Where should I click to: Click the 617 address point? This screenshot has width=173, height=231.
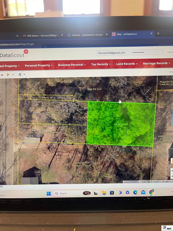[72, 138]
